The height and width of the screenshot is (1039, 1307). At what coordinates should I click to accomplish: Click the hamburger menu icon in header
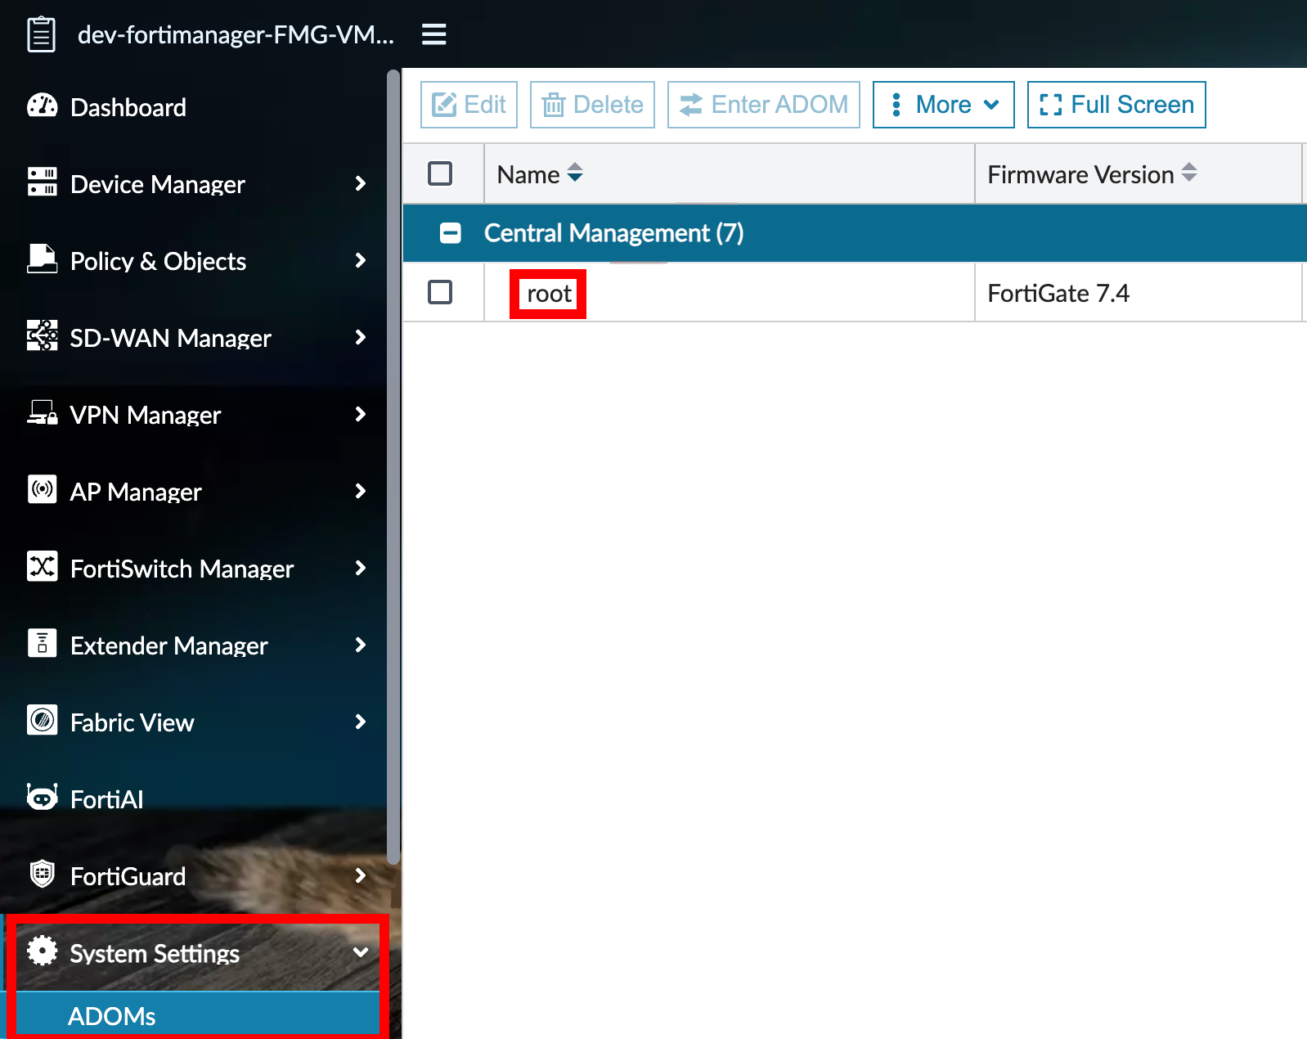tap(433, 34)
